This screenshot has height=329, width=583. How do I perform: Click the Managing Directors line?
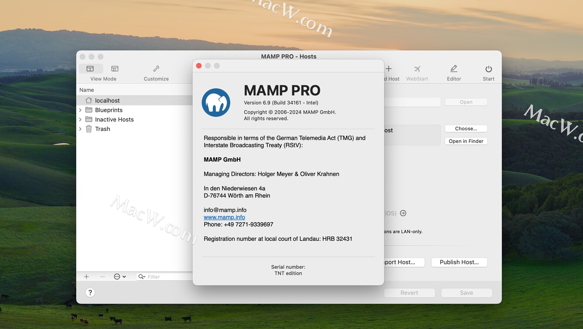tap(271, 174)
